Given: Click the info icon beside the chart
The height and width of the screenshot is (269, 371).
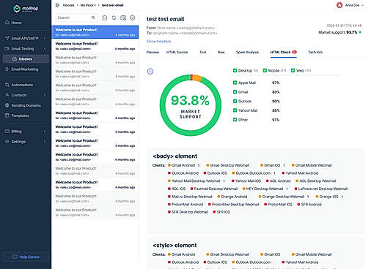Looking at the screenshot, I should (x=150, y=72).
